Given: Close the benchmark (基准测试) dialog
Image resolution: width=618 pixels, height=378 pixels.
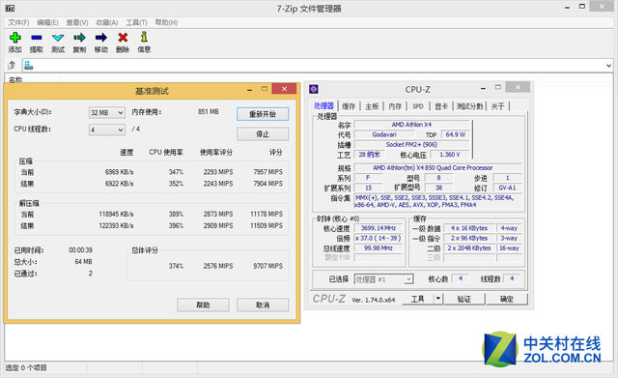Looking at the screenshot, I should 284,89.
